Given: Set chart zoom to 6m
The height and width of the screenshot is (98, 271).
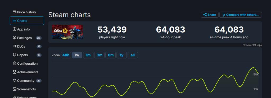Looking at the screenshot, I should [111, 55].
